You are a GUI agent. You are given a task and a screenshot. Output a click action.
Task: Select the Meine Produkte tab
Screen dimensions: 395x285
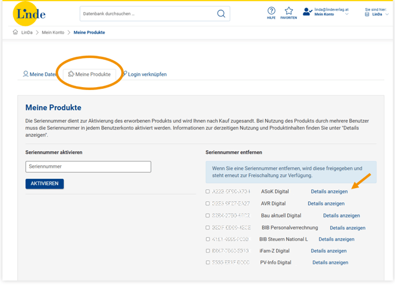[x=90, y=74]
